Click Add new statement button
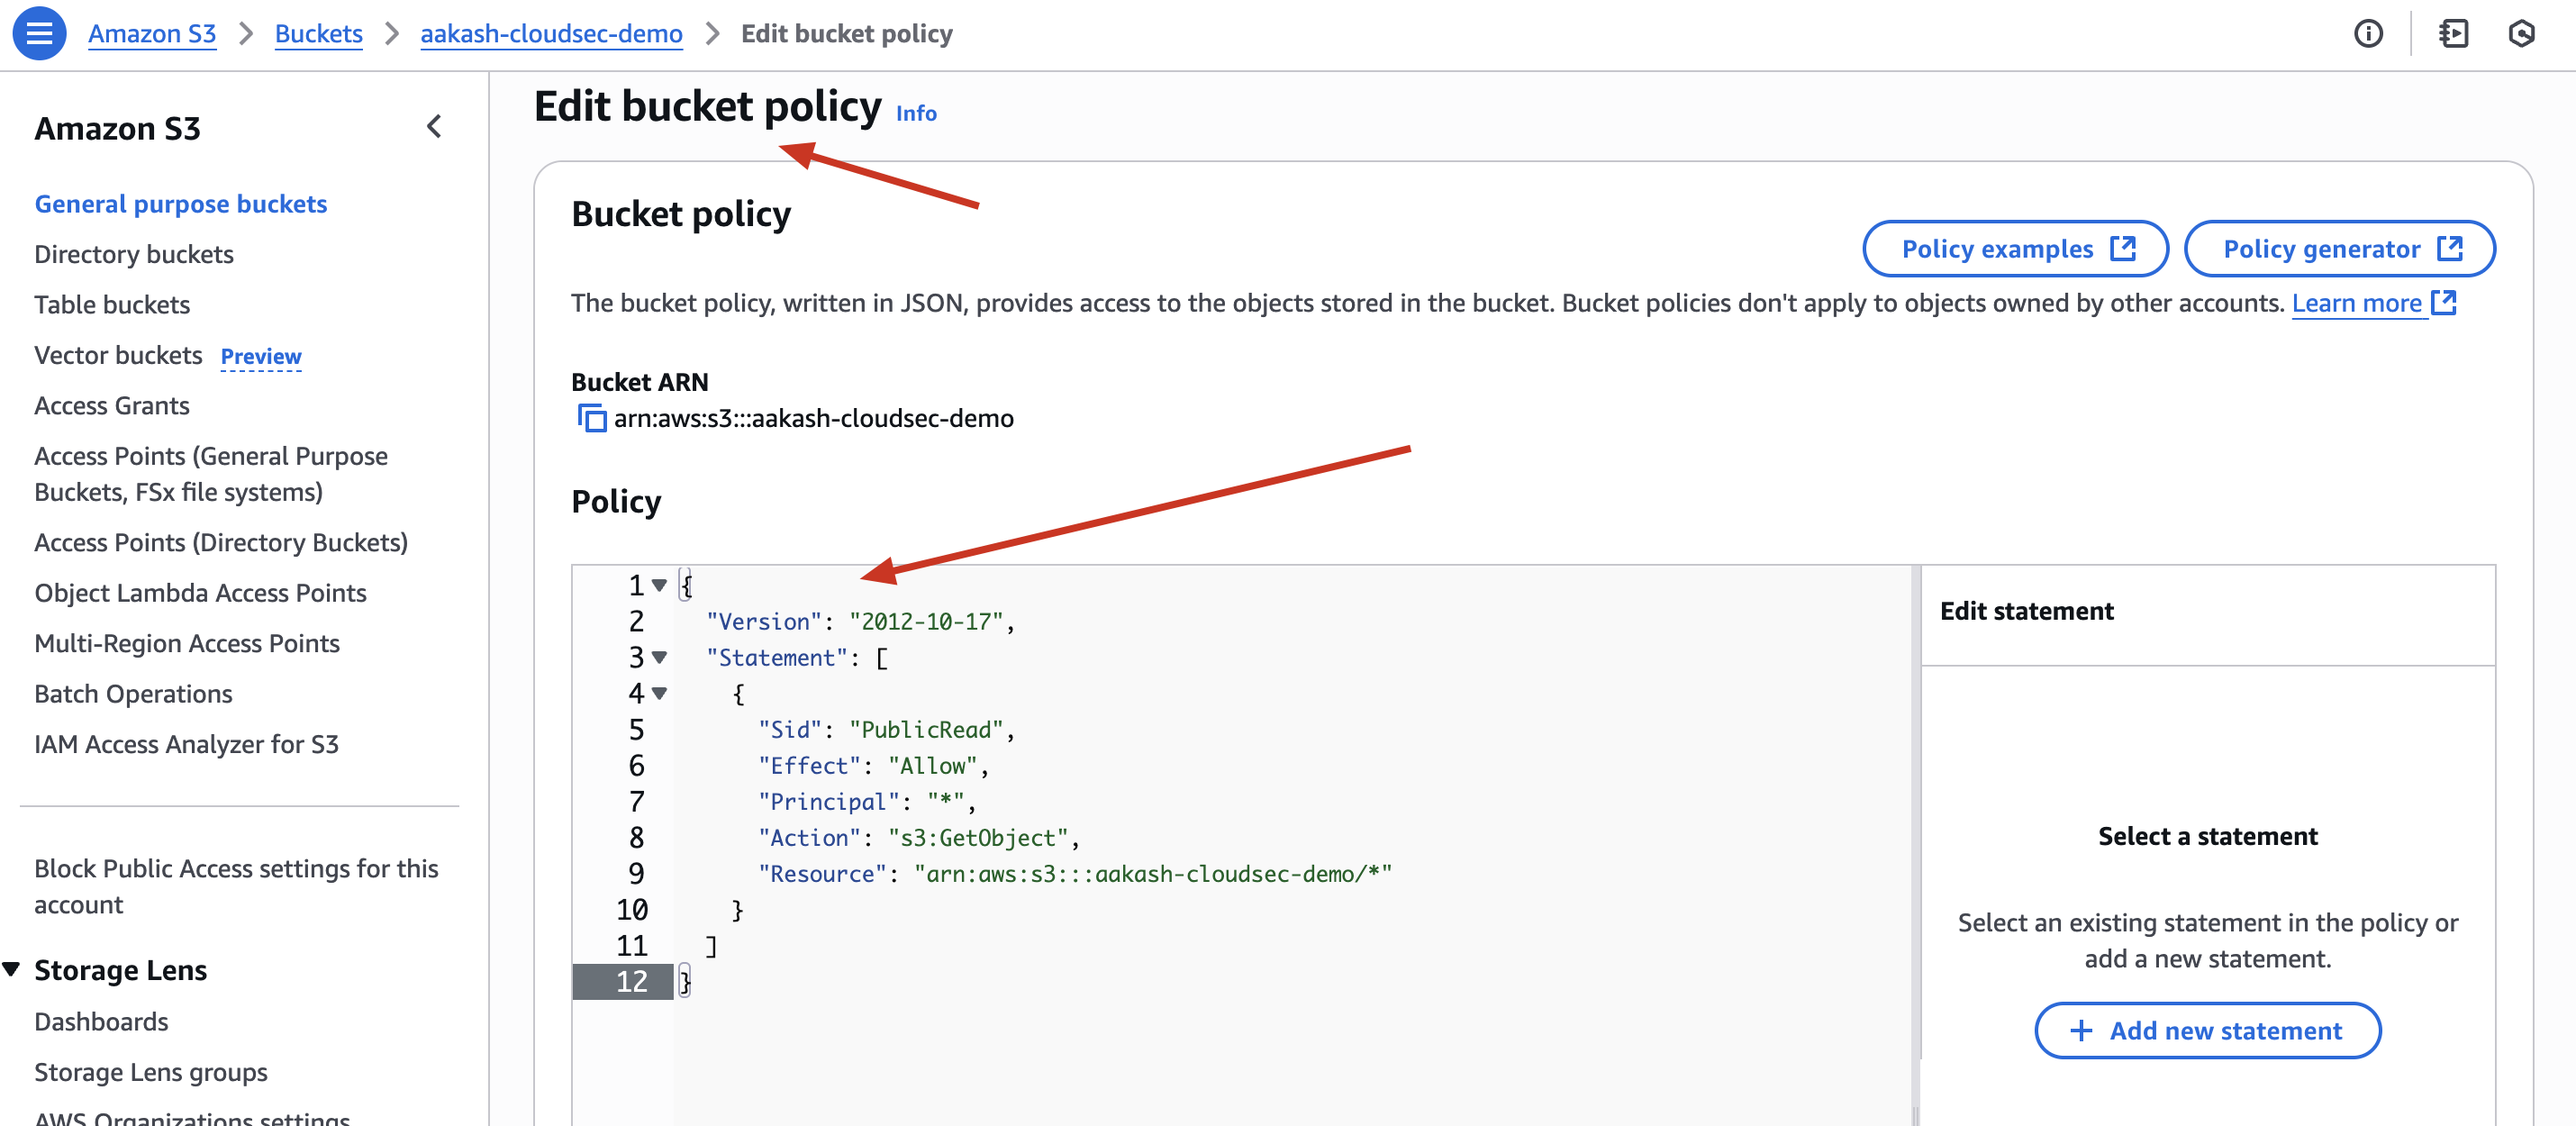 [2207, 1030]
